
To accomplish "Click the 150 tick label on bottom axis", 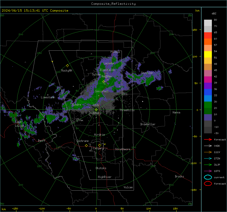I will (x=175, y=208).
